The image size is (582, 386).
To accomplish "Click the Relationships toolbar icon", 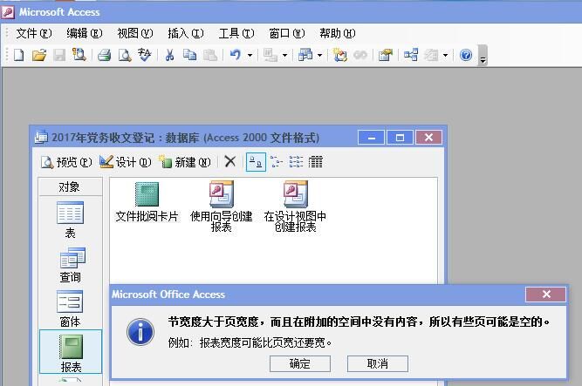I will pos(411,55).
